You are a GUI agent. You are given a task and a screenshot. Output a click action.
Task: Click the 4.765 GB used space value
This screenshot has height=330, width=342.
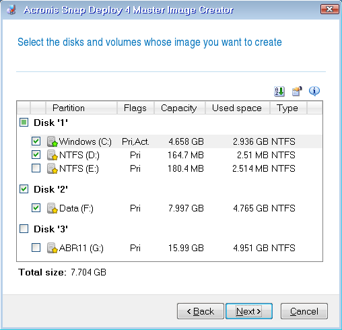pos(250,208)
